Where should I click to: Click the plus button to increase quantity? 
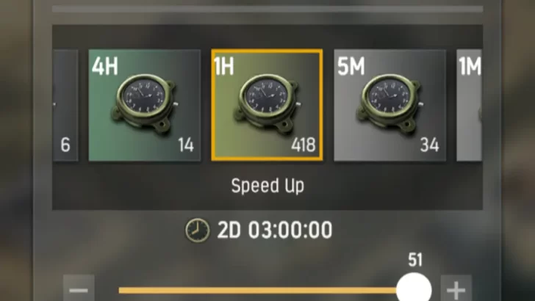coord(456,289)
